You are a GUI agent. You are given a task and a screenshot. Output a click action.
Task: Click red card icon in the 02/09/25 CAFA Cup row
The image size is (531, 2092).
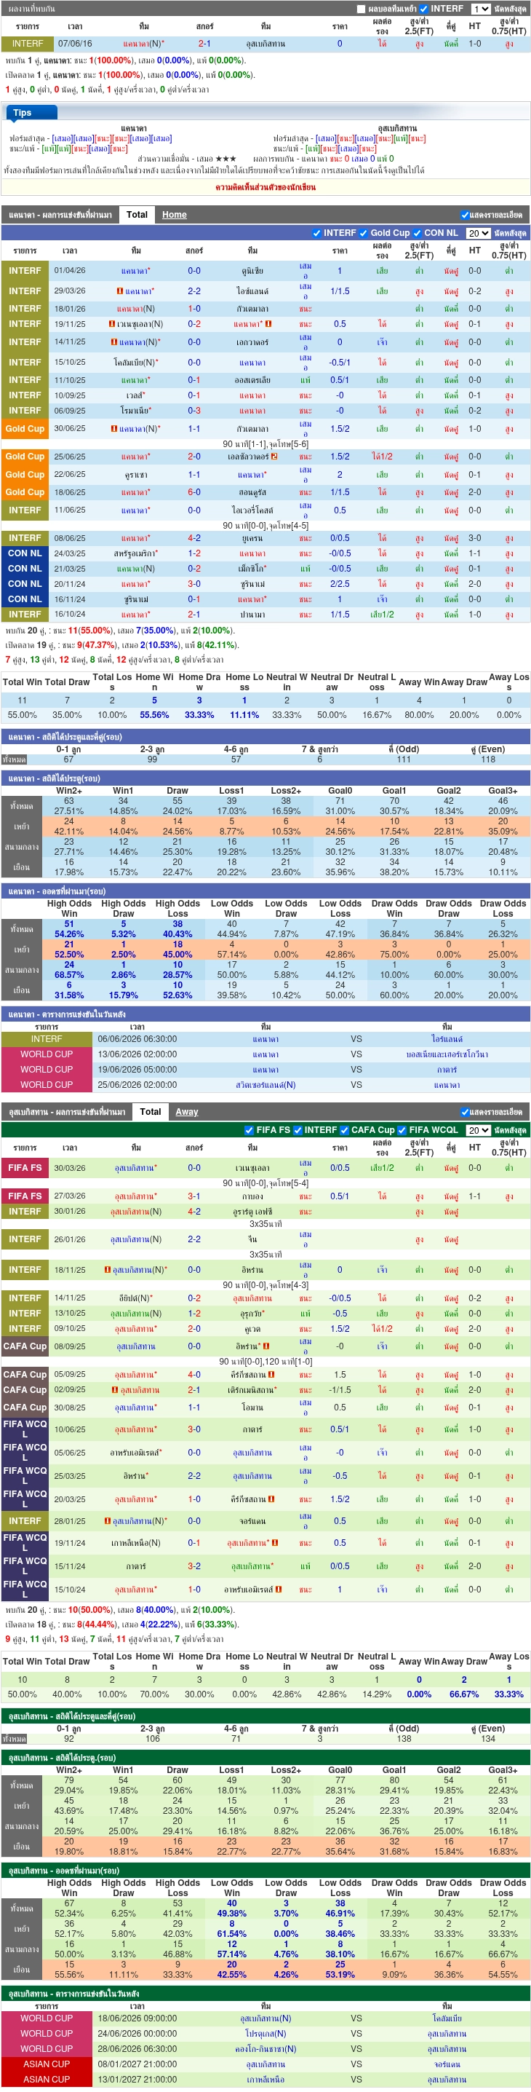115,1390
